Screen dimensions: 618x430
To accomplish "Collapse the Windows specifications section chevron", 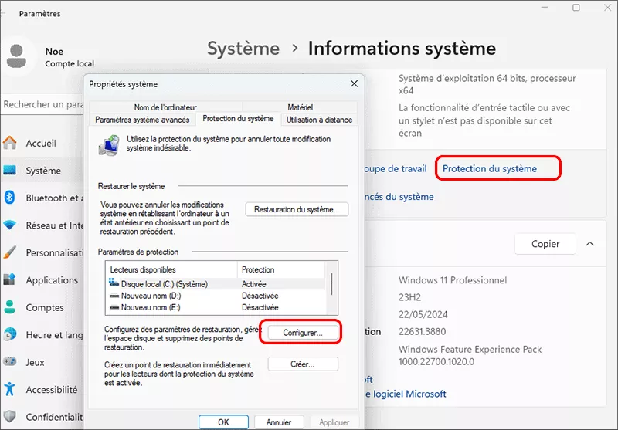I will (x=589, y=244).
